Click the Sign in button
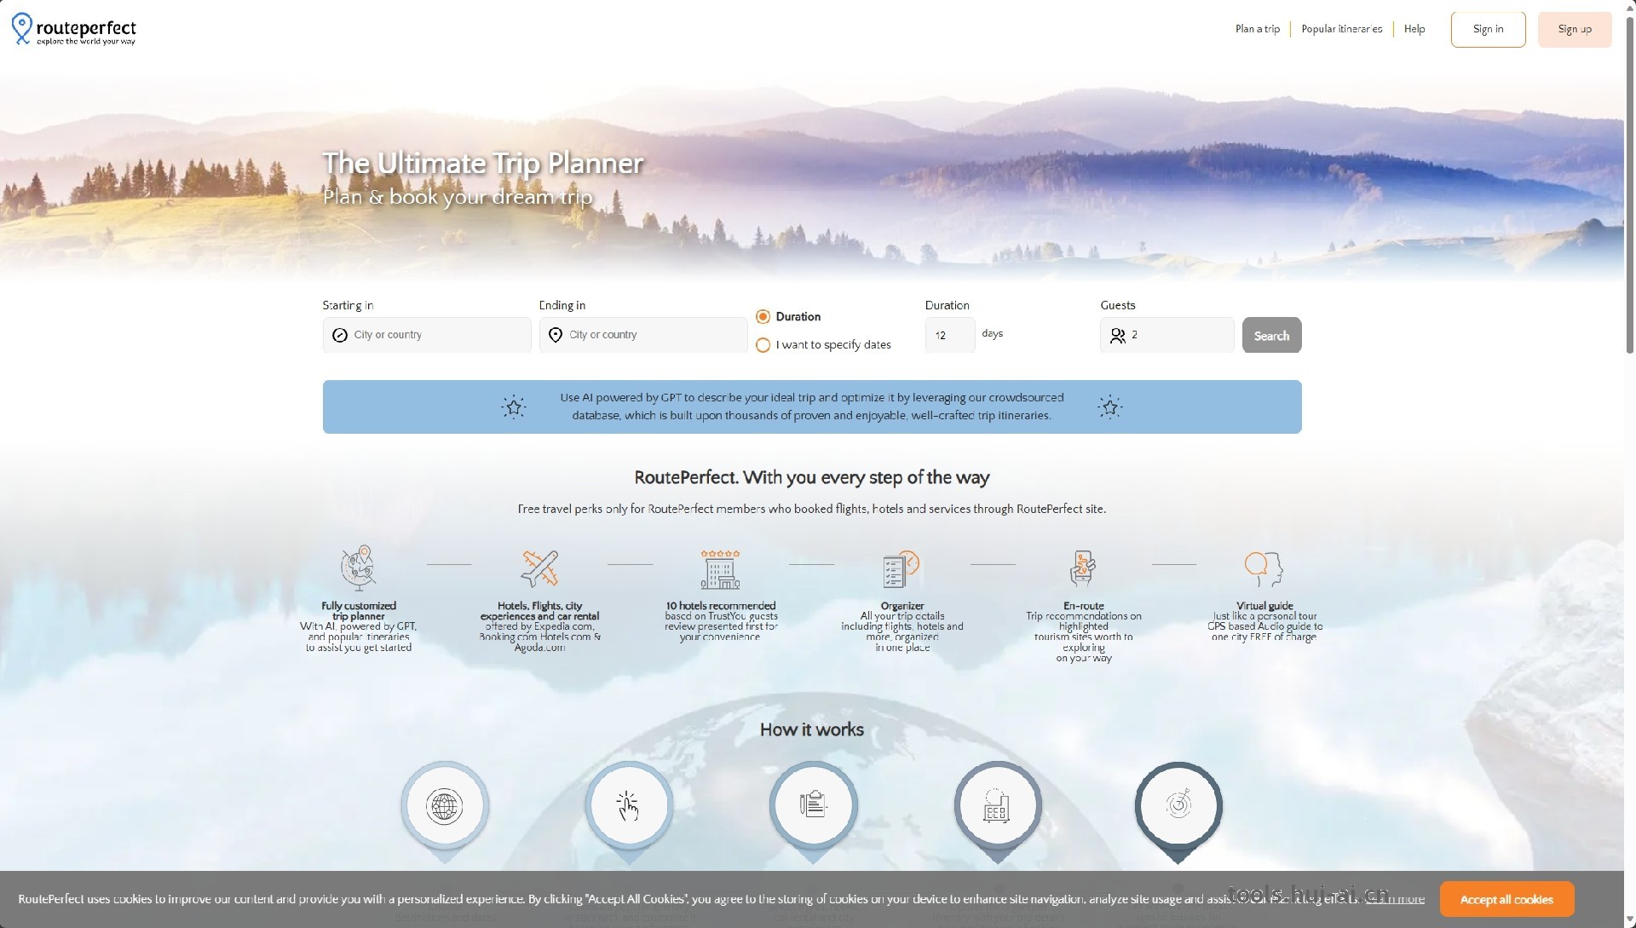The width and height of the screenshot is (1636, 928). coord(1488,29)
